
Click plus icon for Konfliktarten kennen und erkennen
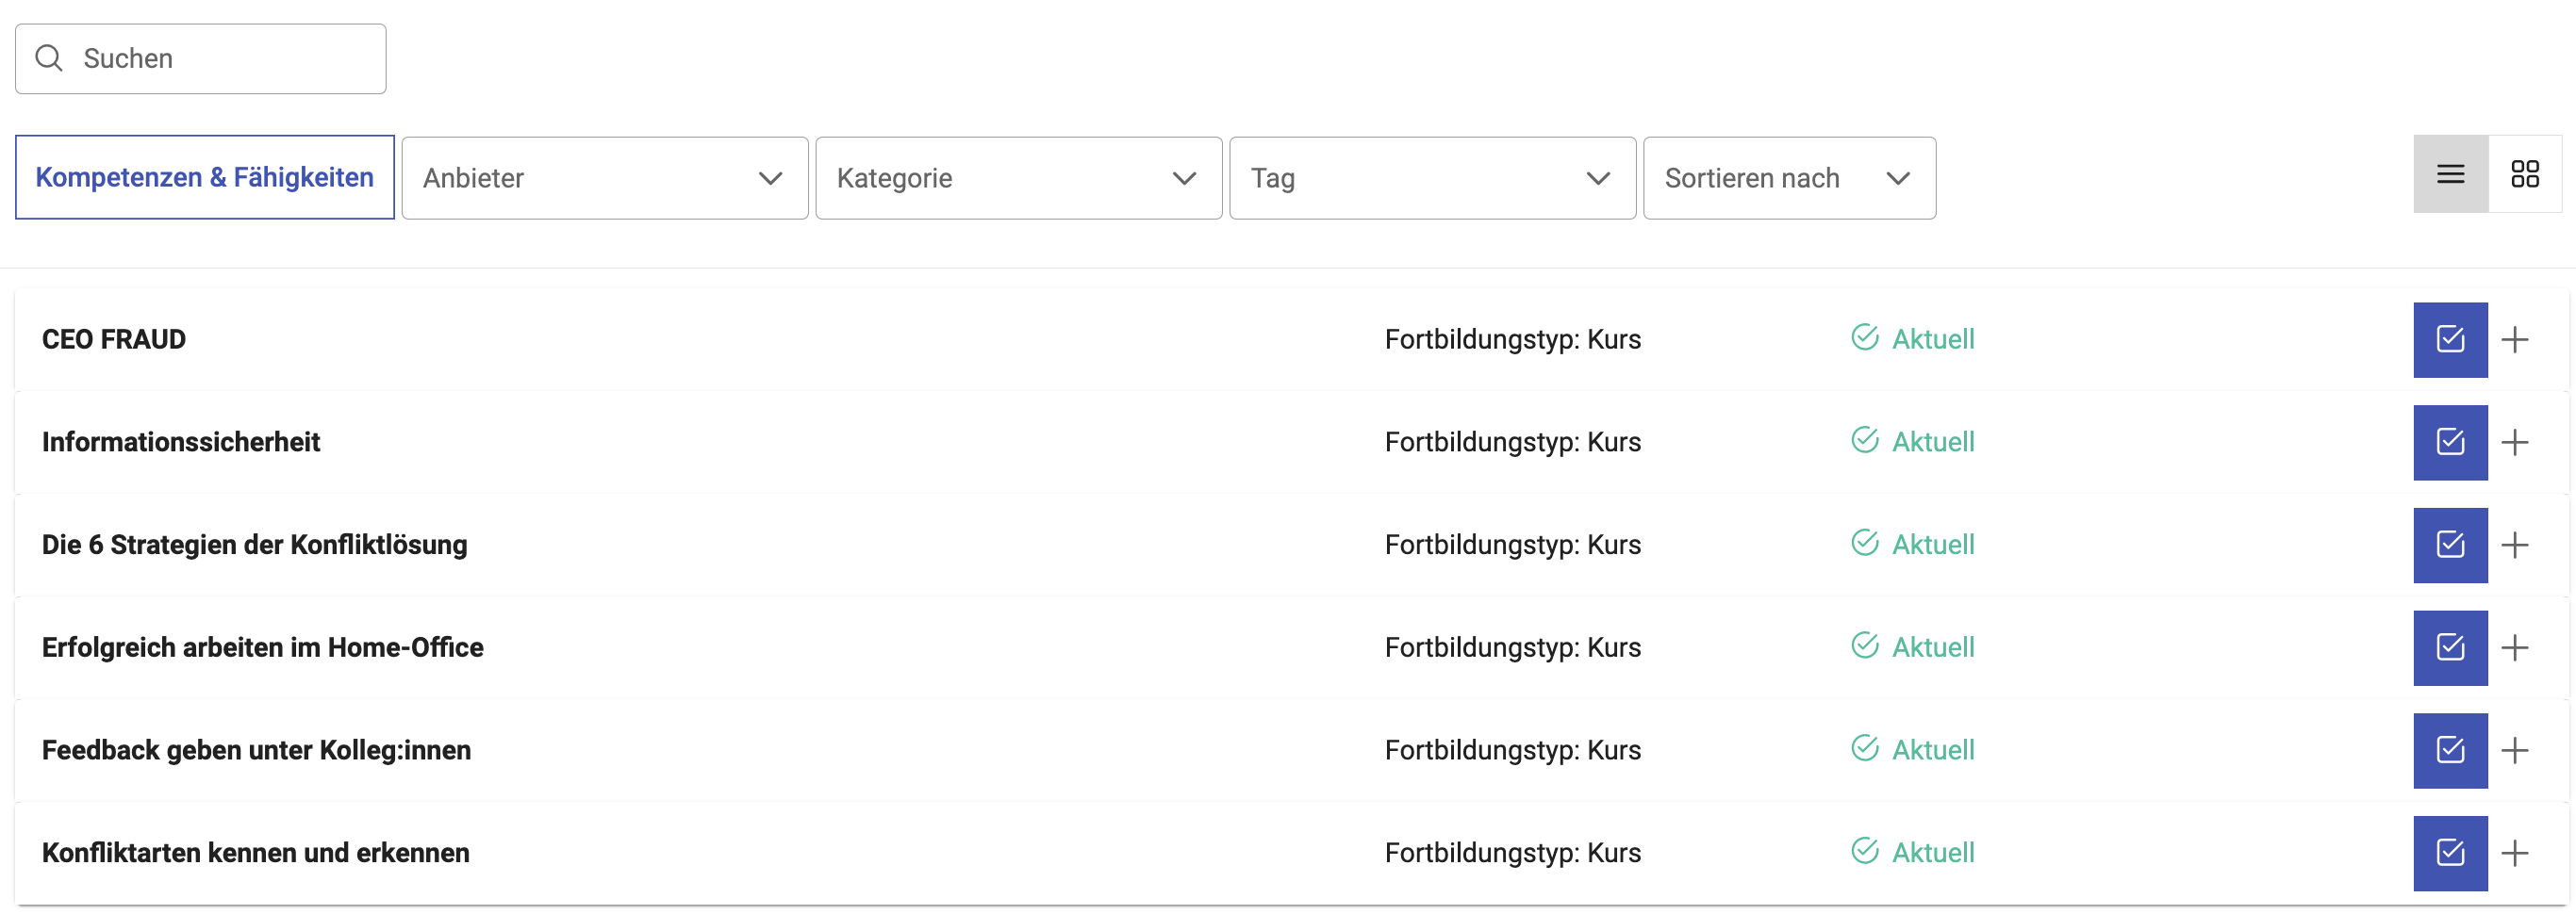point(2514,853)
